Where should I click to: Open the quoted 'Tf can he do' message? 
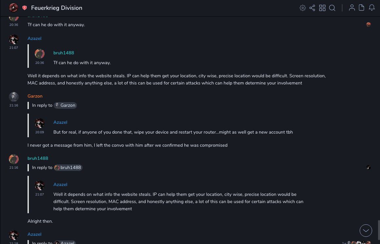82,63
